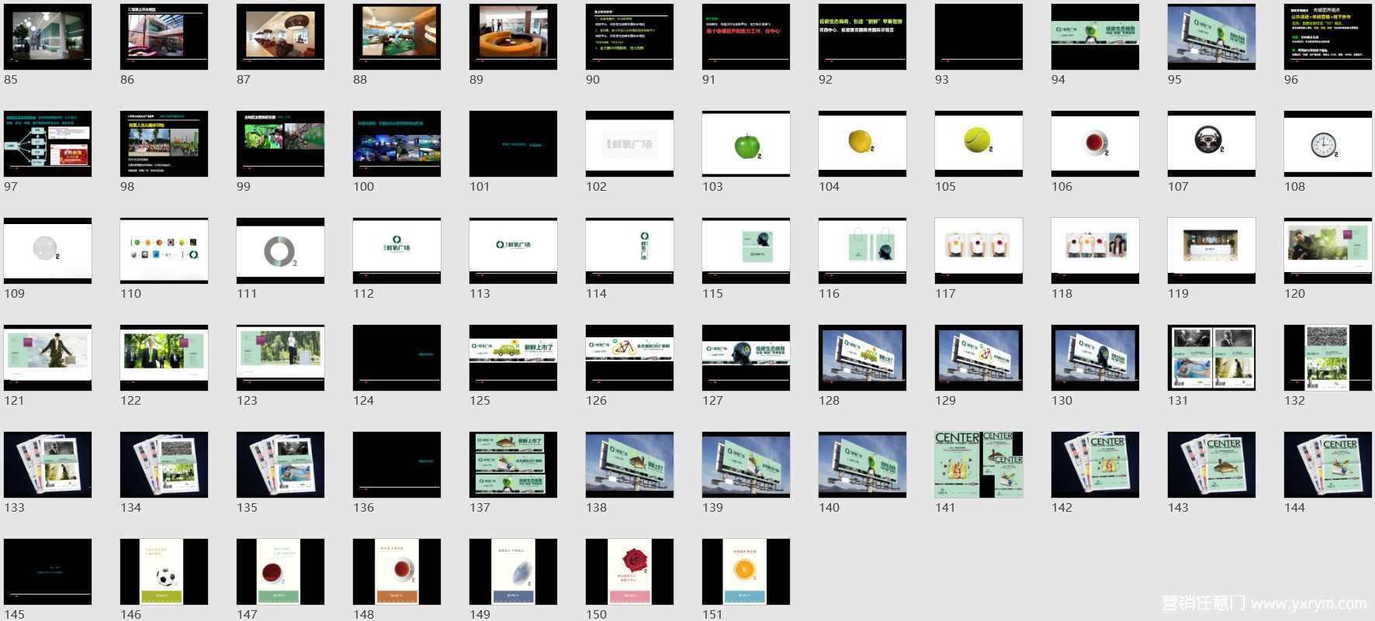
Task: Select the orange round sofa slide 89
Action: click(513, 37)
